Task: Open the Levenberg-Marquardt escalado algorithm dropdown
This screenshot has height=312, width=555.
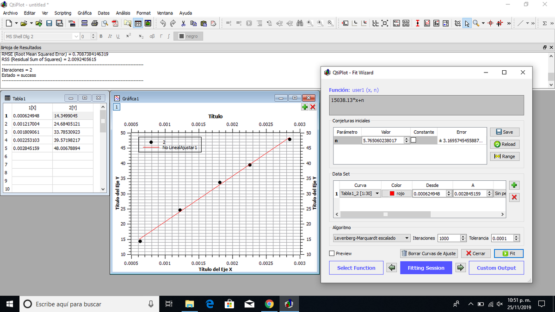Action: point(371,238)
